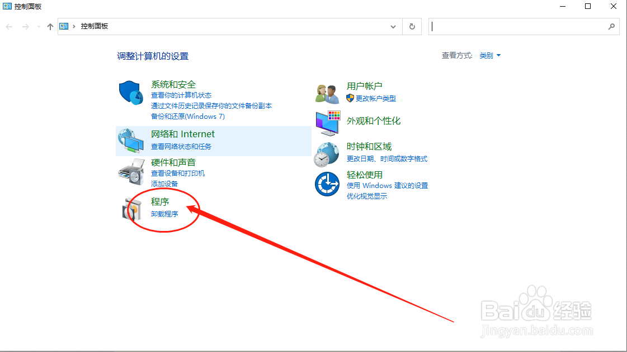
Task: Open 时钟和区域 via the clock icon
Action: tap(327, 155)
